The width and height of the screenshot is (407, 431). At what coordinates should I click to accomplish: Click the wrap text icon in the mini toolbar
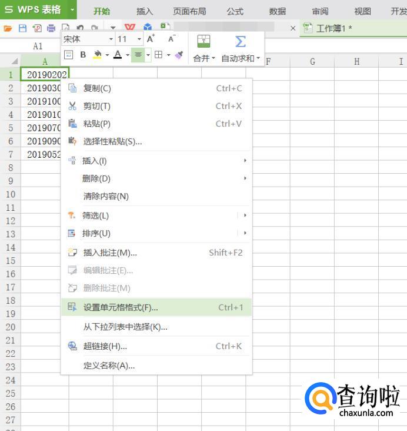[x=68, y=55]
